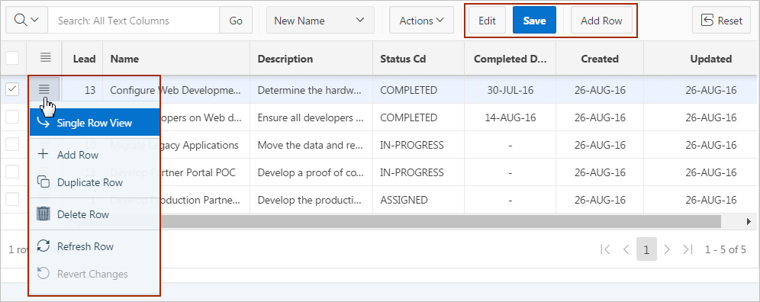Image resolution: width=760 pixels, height=302 pixels.
Task: Click the scroll right arrow
Action: (x=749, y=221)
